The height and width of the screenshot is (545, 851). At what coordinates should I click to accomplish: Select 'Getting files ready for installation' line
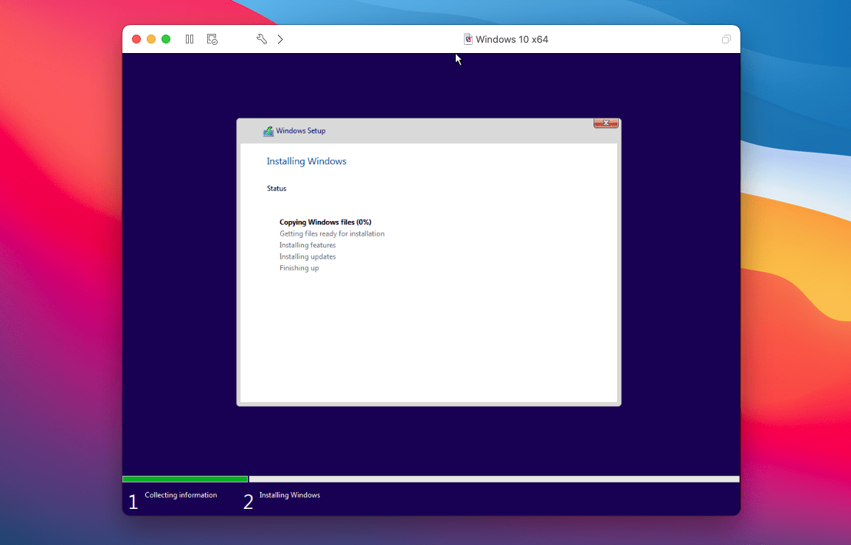(332, 233)
